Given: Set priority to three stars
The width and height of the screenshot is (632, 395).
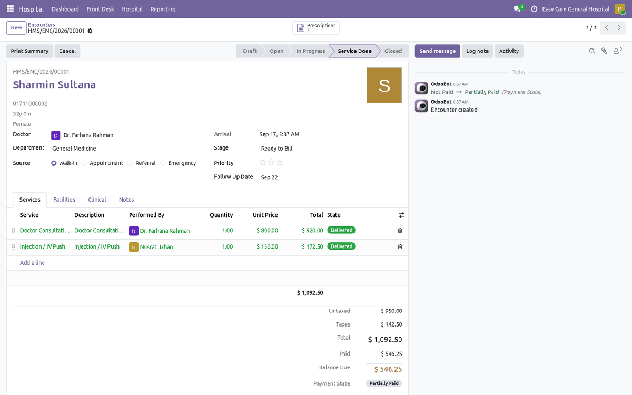Looking at the screenshot, I should click(x=280, y=163).
